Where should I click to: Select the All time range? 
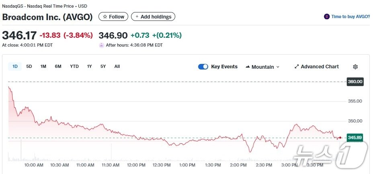click(x=117, y=67)
